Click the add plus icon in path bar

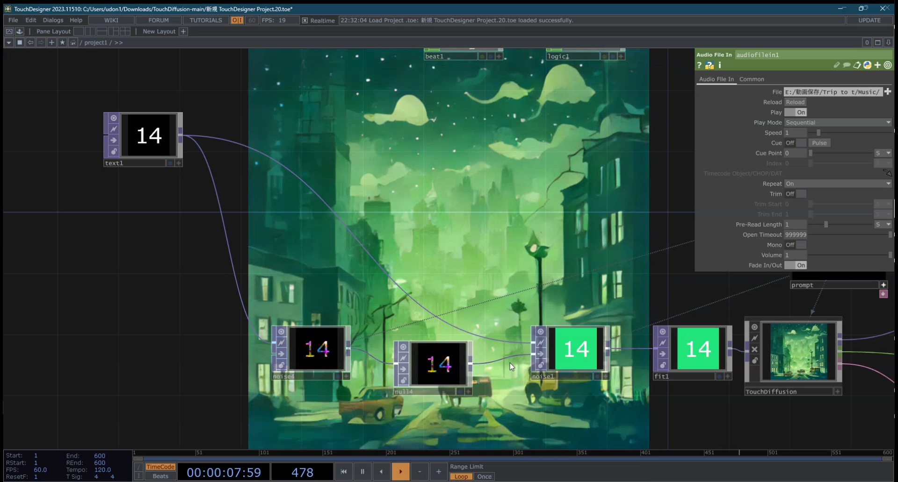[51, 43]
